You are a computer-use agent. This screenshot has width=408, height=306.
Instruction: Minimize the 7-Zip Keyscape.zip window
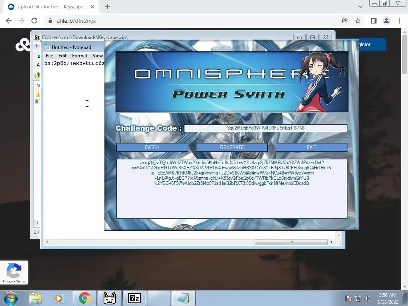(300, 37)
